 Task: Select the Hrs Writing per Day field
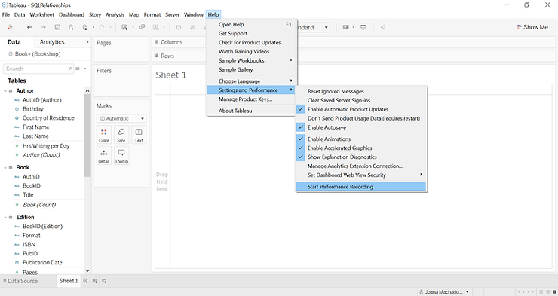click(x=46, y=146)
